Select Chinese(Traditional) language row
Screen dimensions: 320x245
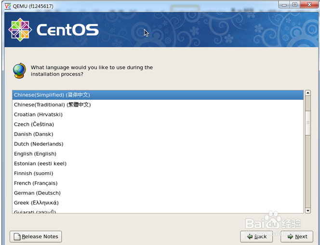[158, 105]
